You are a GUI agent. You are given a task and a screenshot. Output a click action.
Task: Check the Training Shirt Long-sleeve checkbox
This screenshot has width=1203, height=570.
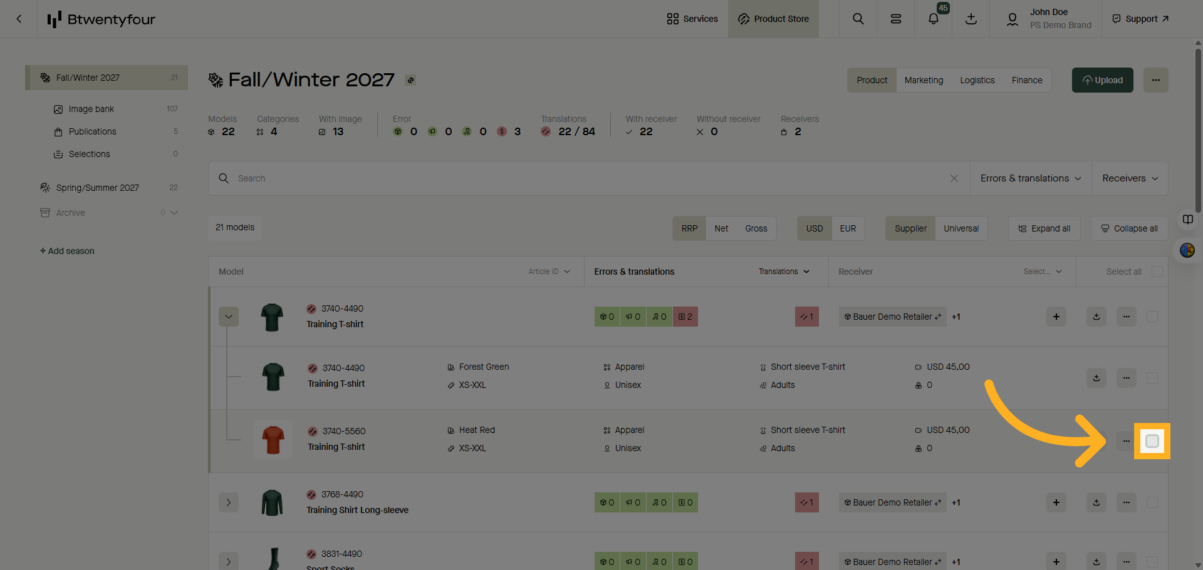(1152, 502)
